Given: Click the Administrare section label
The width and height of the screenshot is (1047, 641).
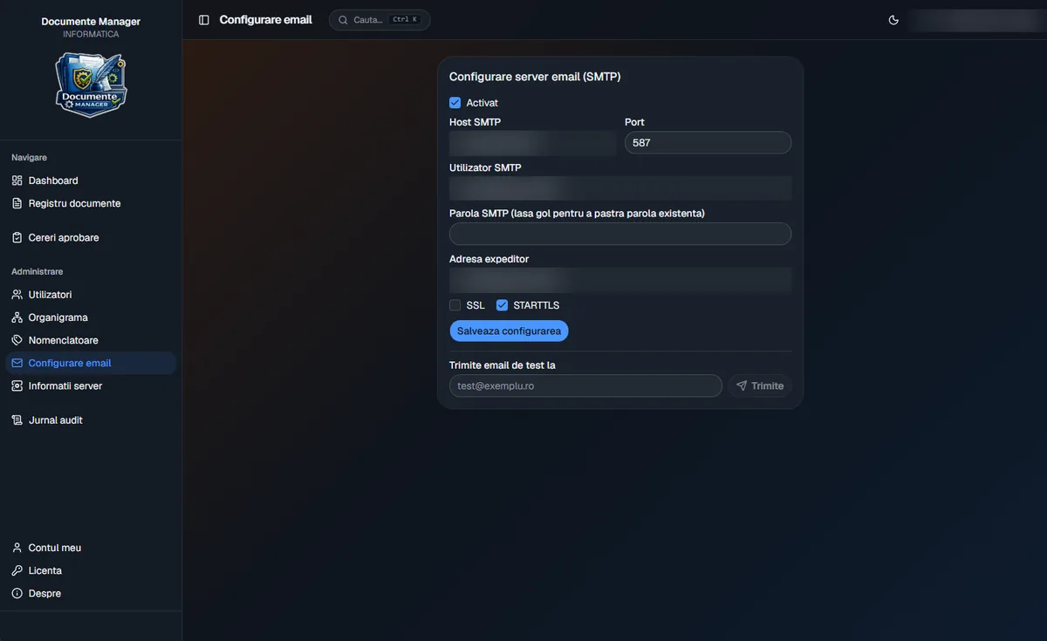Looking at the screenshot, I should tap(38, 272).
